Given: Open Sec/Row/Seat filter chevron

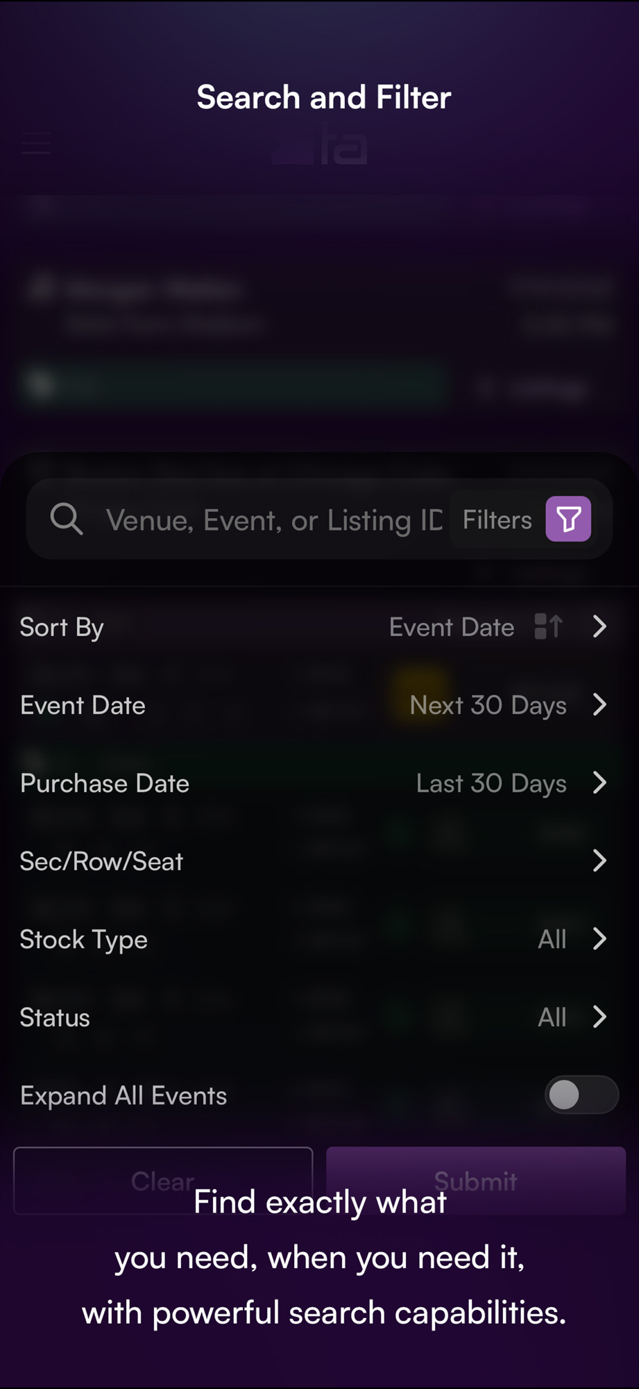Looking at the screenshot, I should 599,861.
